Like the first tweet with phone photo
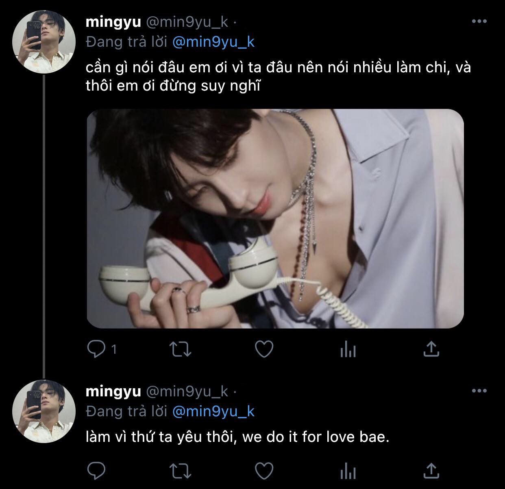The height and width of the screenshot is (489, 505). click(x=264, y=349)
